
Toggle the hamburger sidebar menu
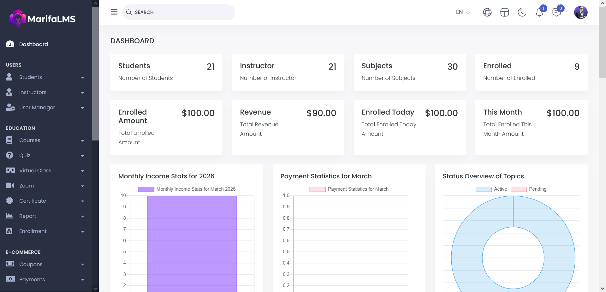(114, 12)
